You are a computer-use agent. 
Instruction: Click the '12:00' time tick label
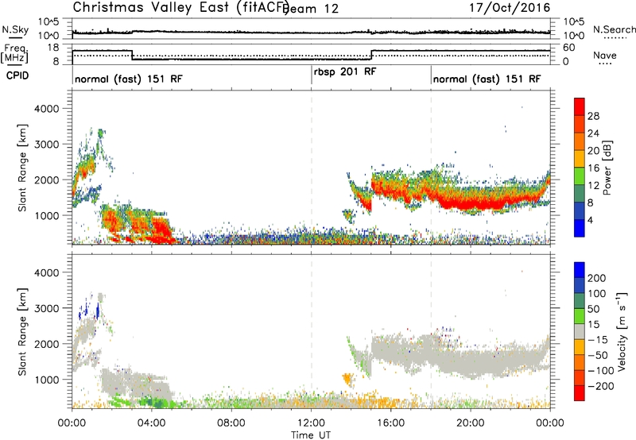311,423
